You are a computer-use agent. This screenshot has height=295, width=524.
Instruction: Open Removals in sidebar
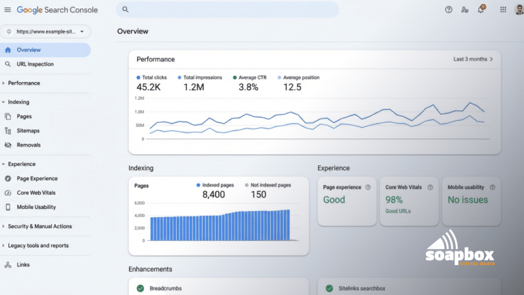click(29, 145)
